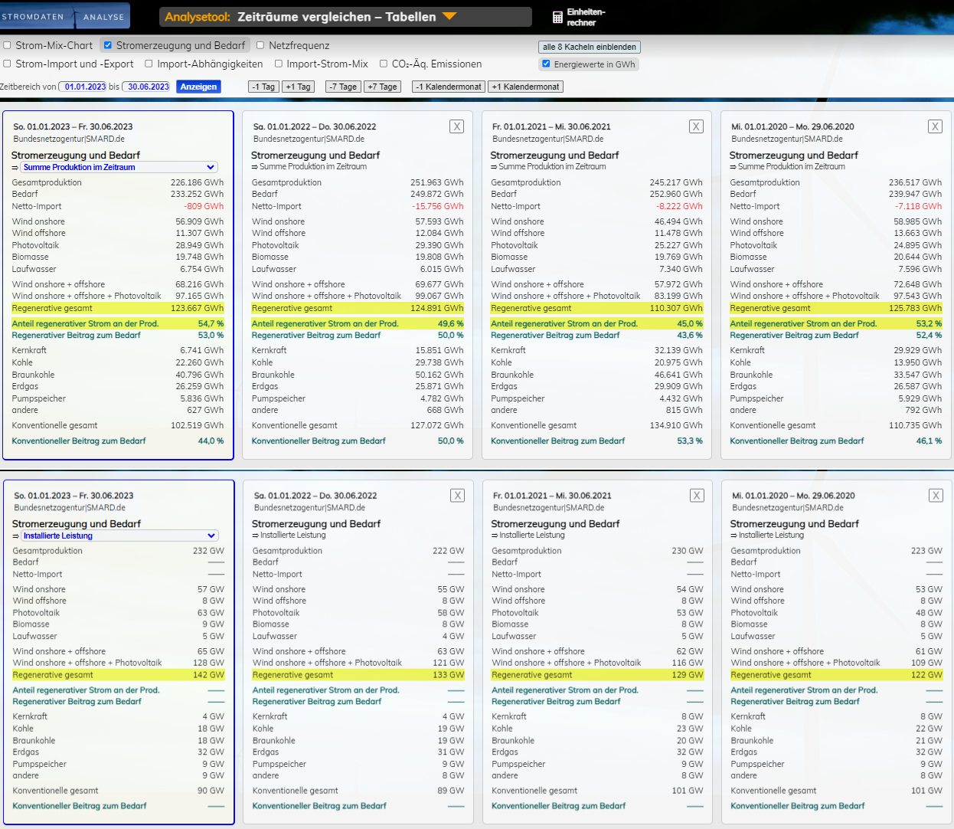This screenshot has width=954, height=829.
Task: Close the 2020 Summe Produktion tile
Action: click(x=935, y=126)
